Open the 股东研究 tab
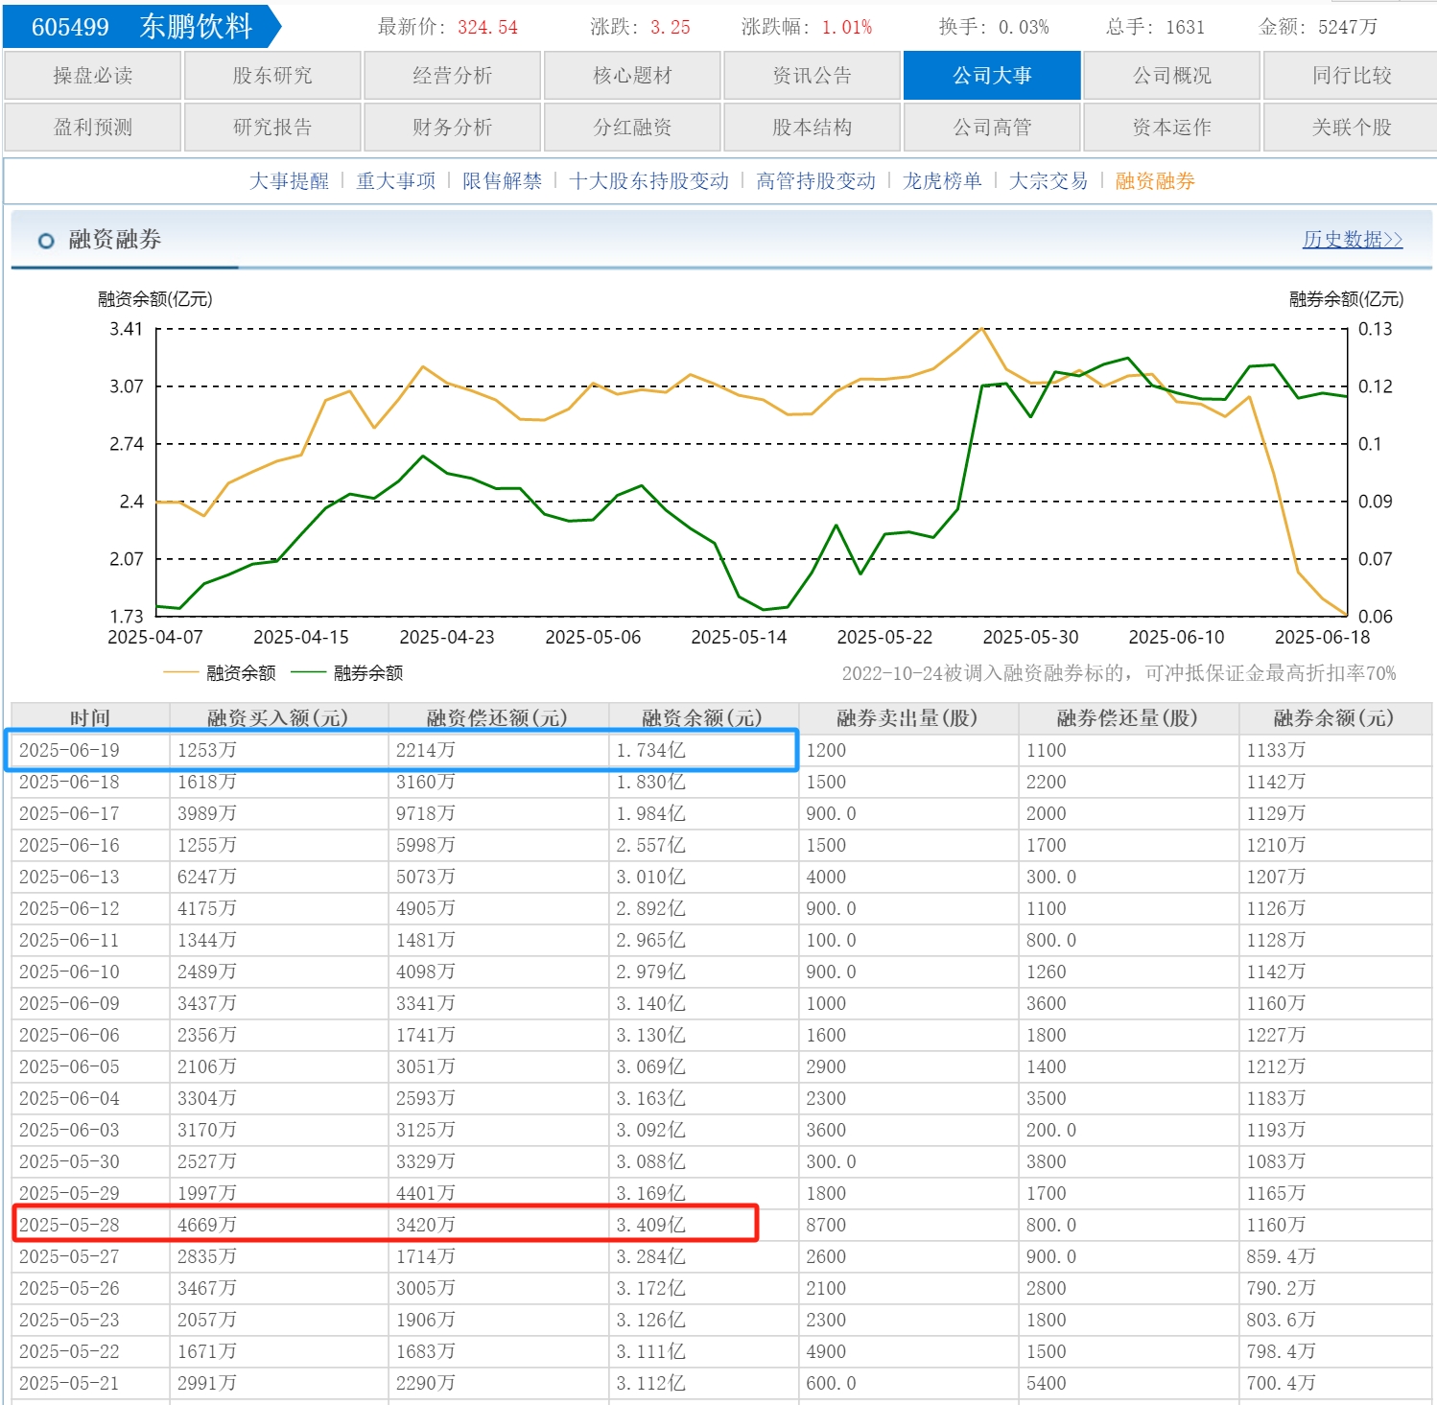Screen dimensions: 1437x1405 coord(272,76)
